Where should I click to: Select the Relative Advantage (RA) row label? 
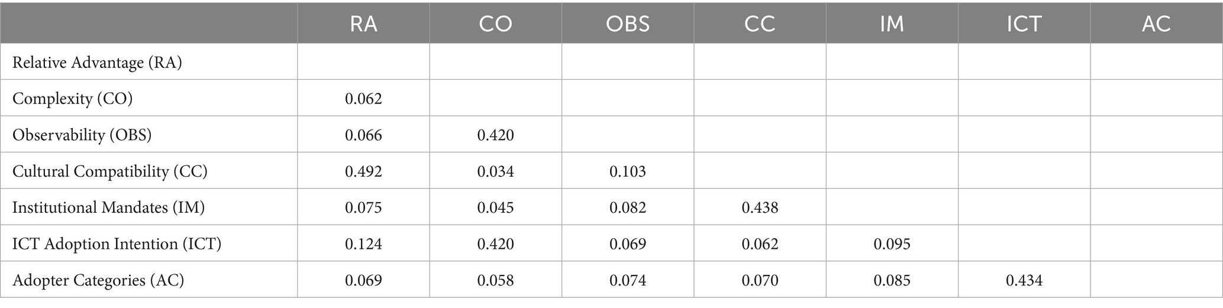(97, 62)
